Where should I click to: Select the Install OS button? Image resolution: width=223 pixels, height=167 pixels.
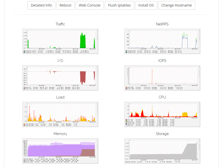[146, 5]
